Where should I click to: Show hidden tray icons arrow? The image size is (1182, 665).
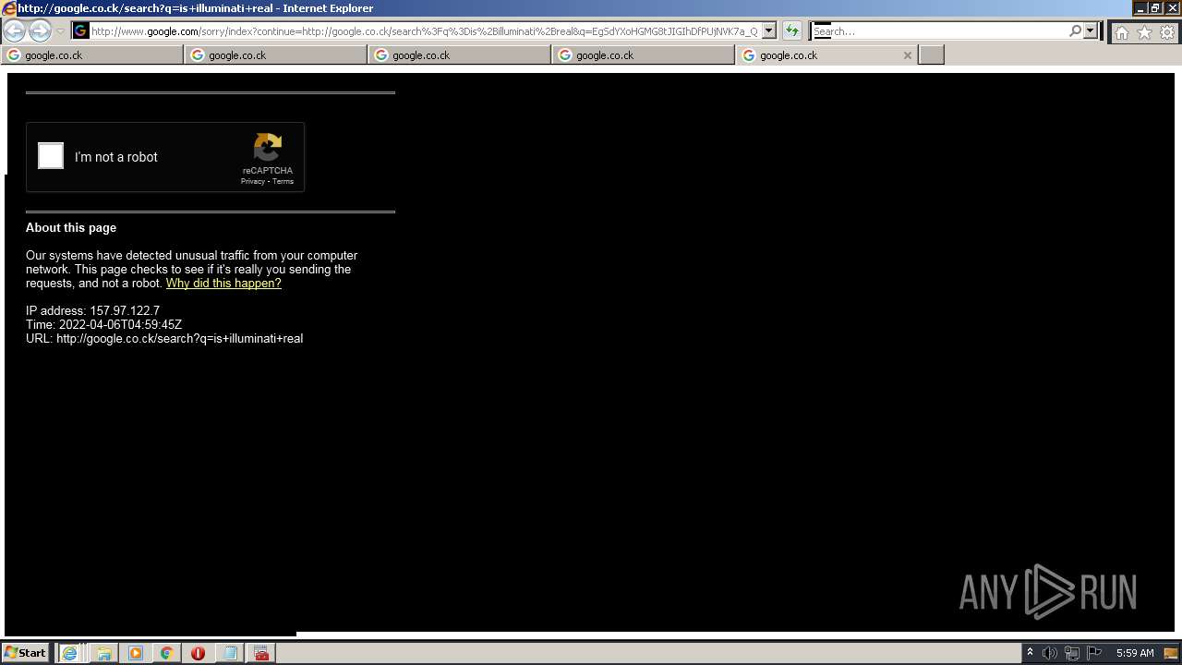coord(1030,652)
